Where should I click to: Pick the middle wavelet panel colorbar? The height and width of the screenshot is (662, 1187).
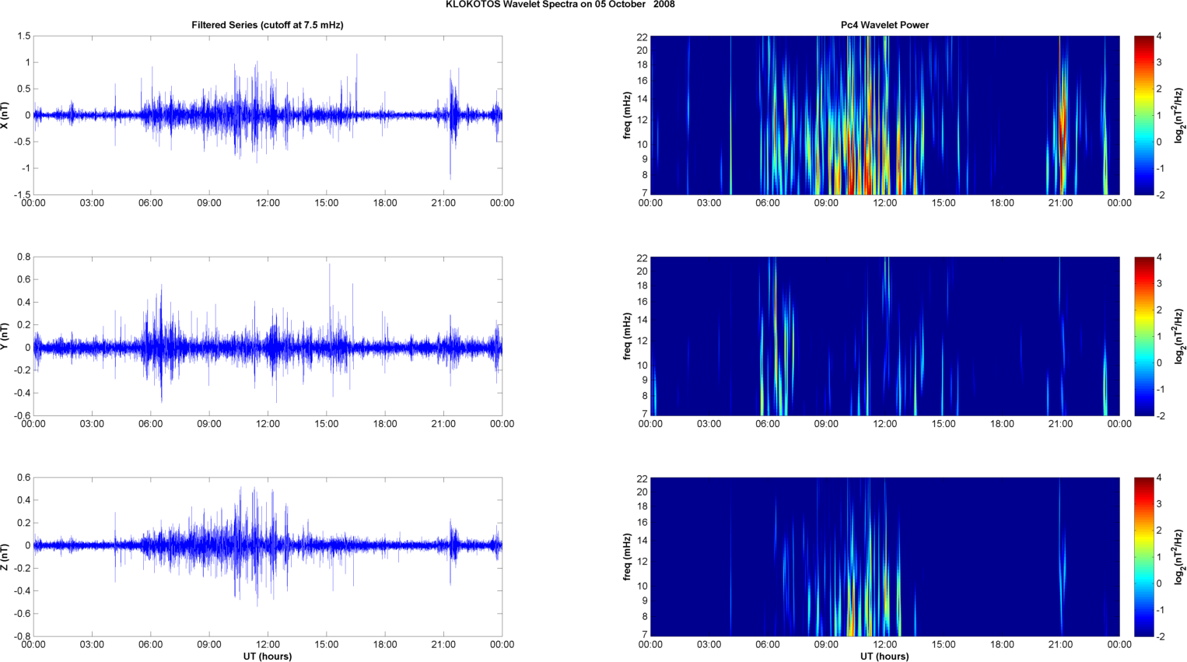click(x=1143, y=336)
